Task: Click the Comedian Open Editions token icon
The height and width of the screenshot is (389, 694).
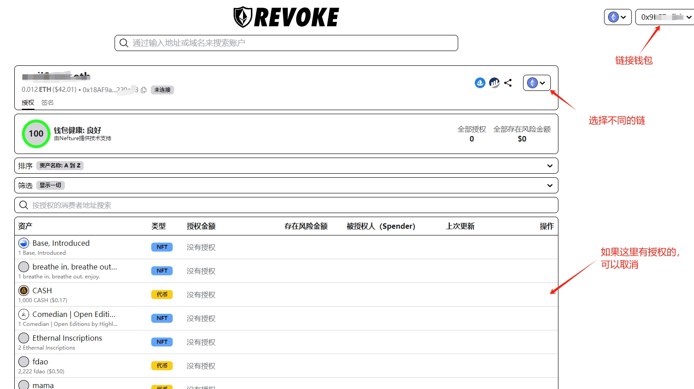Action: [24, 314]
